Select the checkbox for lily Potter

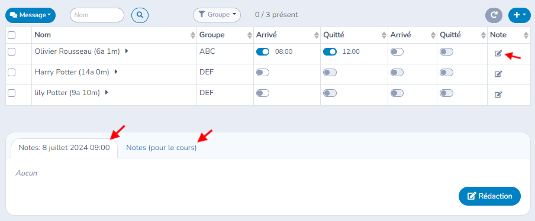pos(12,93)
